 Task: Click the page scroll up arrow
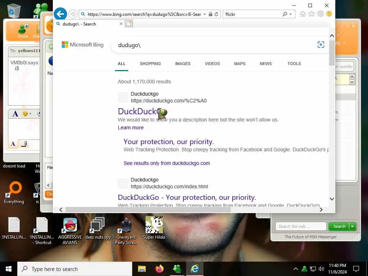tap(332, 36)
